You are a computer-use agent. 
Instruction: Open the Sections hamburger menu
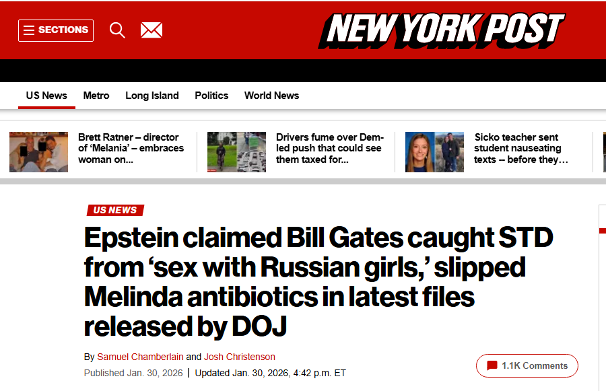tap(55, 30)
